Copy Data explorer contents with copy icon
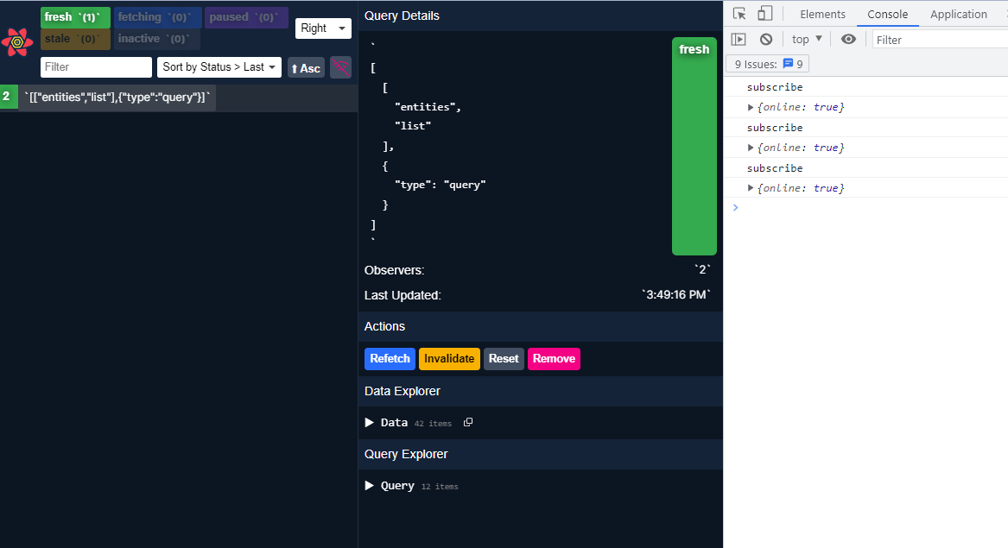1008x548 pixels. click(468, 422)
